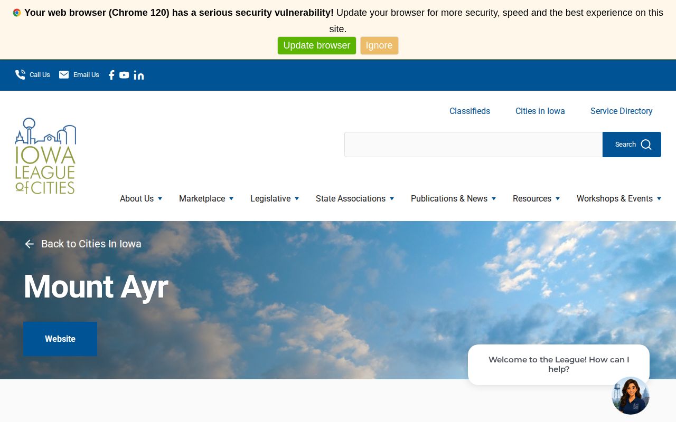Viewport: 676px width, 422px height.
Task: Expand the Publications & News dropdown arrow
Action: pyautogui.click(x=494, y=199)
